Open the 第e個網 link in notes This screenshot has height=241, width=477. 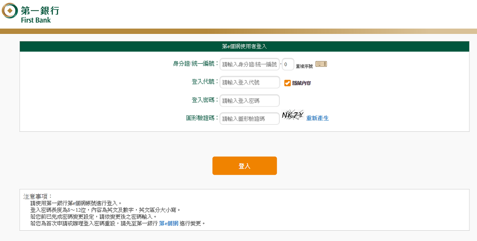coord(169,224)
